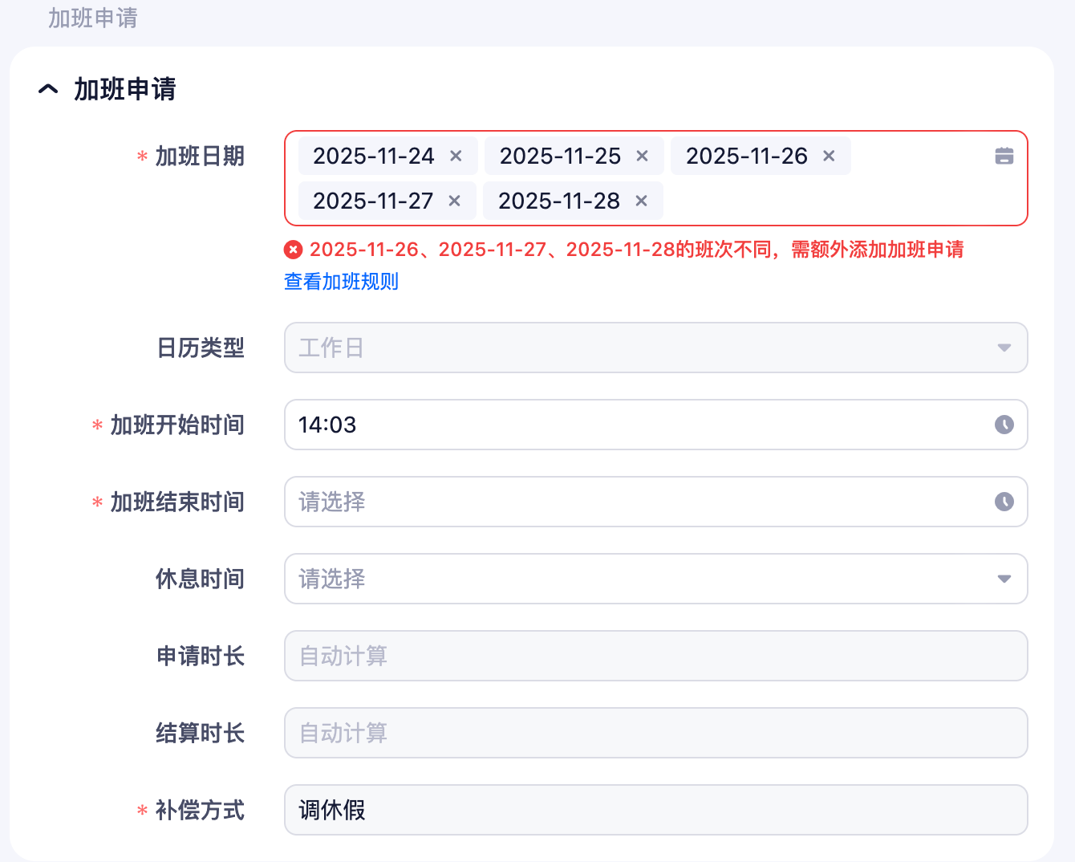This screenshot has height=862, width=1075.
Task: Open the calendar picker for 加班日期
Action: [x=1004, y=156]
